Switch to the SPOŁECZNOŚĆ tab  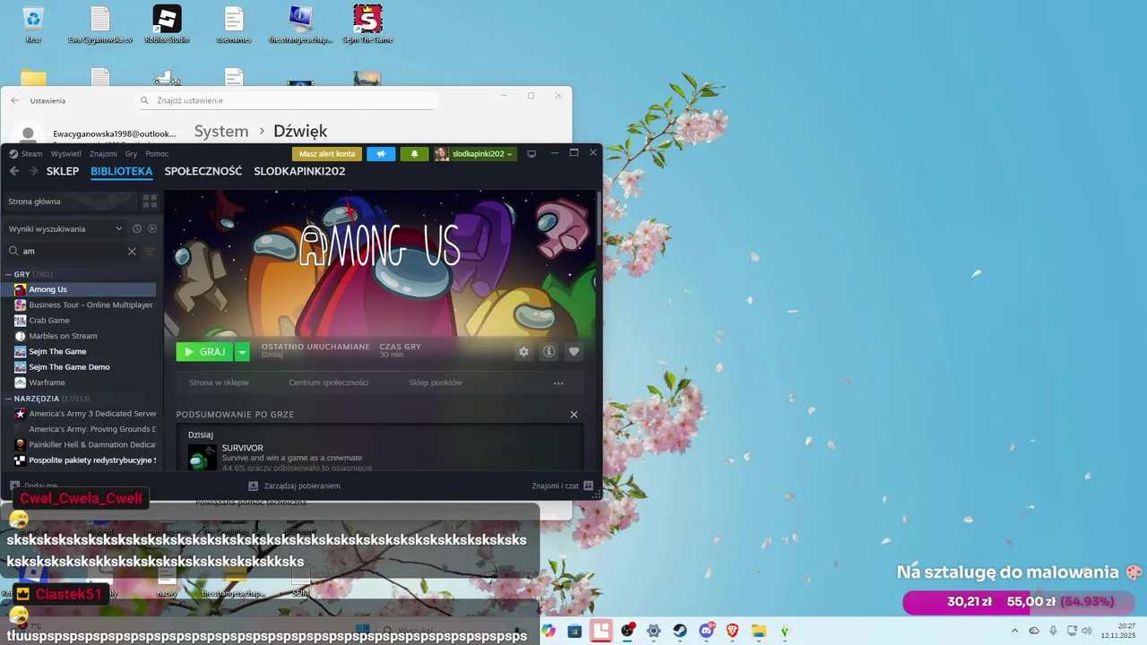point(203,171)
